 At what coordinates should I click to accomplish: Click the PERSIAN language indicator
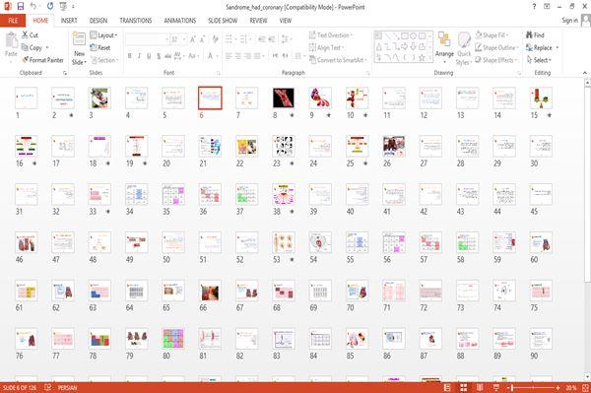click(67, 387)
